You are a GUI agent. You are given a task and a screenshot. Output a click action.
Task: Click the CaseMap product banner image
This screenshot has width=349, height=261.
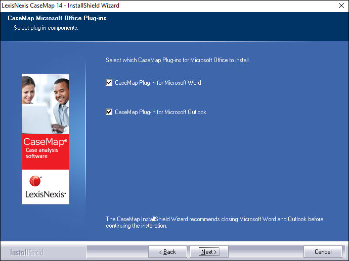46,139
